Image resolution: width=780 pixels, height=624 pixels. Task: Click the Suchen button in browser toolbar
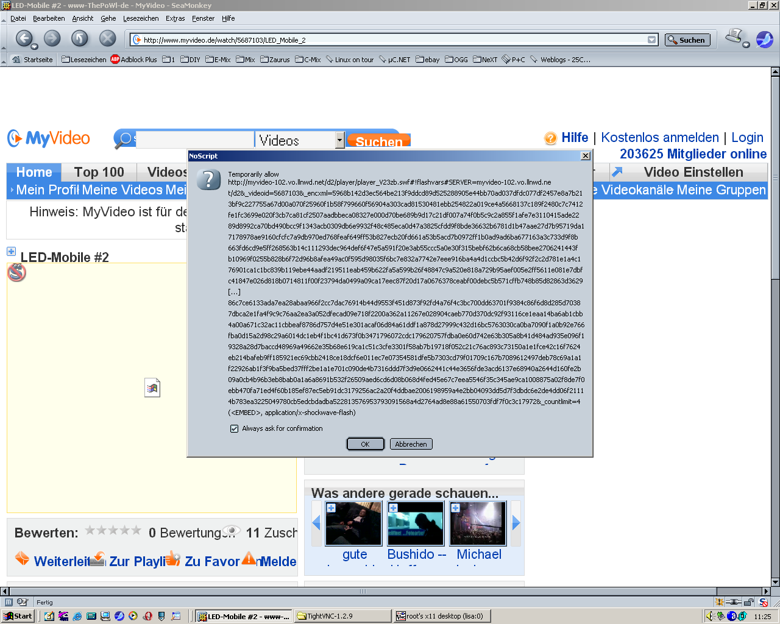tap(687, 40)
